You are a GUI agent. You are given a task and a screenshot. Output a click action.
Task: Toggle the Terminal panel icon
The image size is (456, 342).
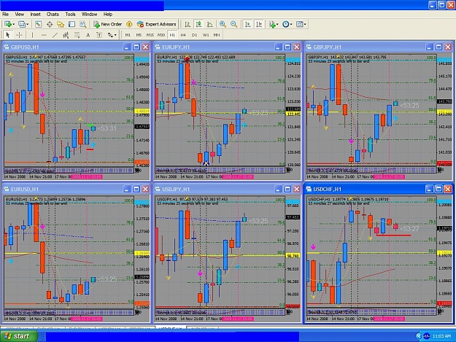tap(72, 24)
